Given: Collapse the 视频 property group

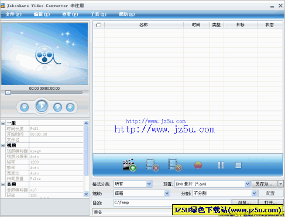Looking at the screenshot, I should (x=3, y=145).
